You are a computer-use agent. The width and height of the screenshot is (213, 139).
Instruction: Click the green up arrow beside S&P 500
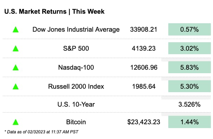[15, 49]
